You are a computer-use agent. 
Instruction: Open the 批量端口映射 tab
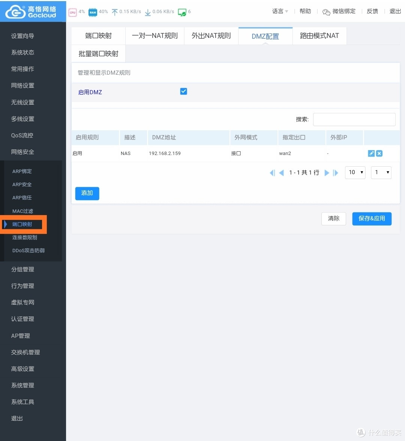click(x=98, y=54)
